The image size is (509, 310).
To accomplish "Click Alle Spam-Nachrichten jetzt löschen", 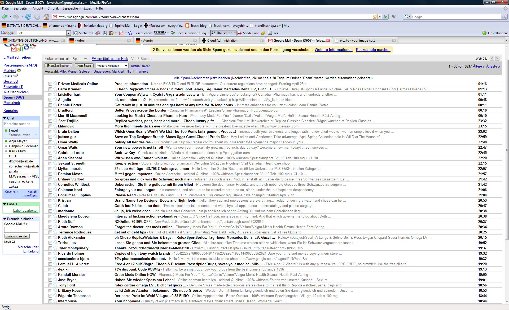I will pos(202,78).
